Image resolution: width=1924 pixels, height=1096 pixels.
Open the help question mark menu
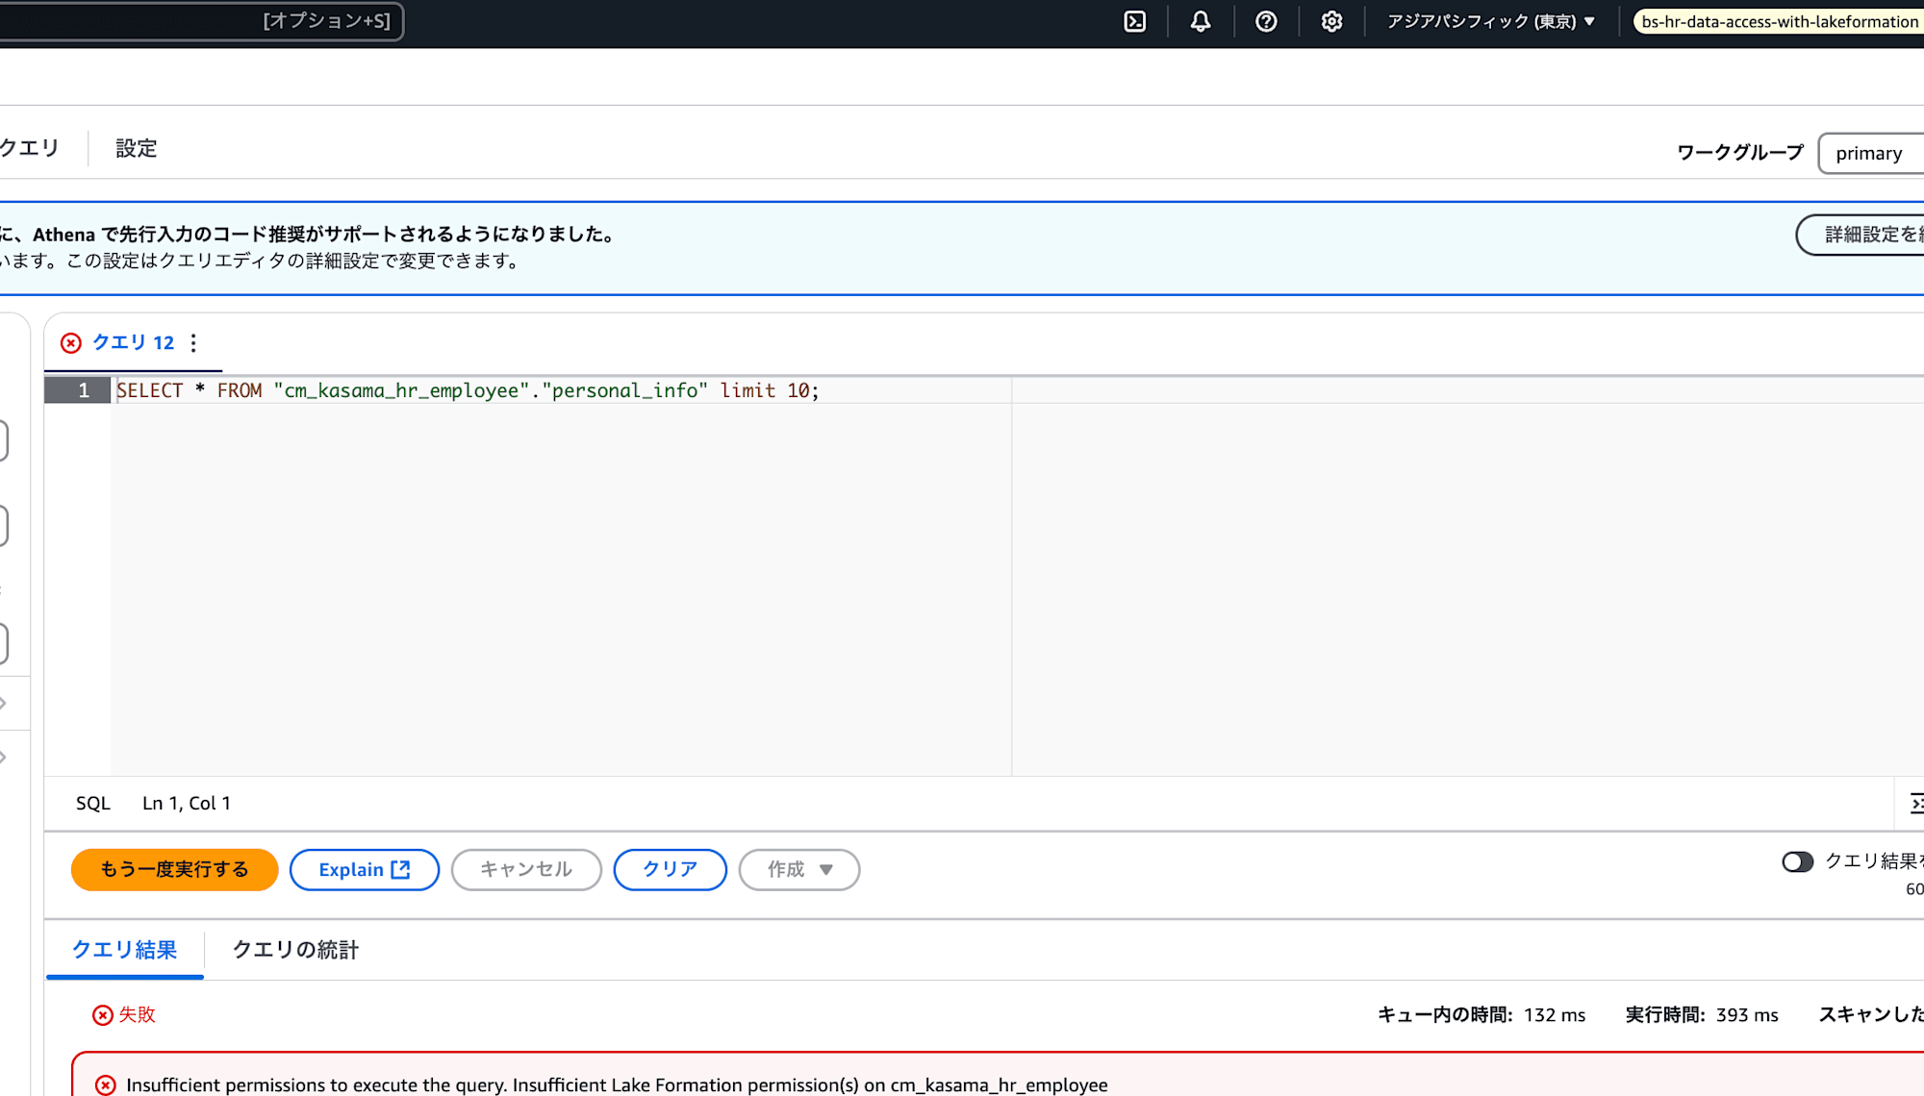click(1266, 21)
